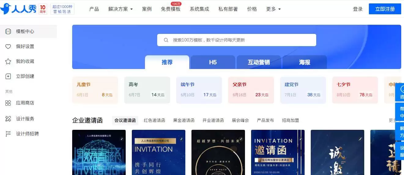404x175 pixels.
Task: Click the 100万 badge above 免费模板
Action: (176, 4)
